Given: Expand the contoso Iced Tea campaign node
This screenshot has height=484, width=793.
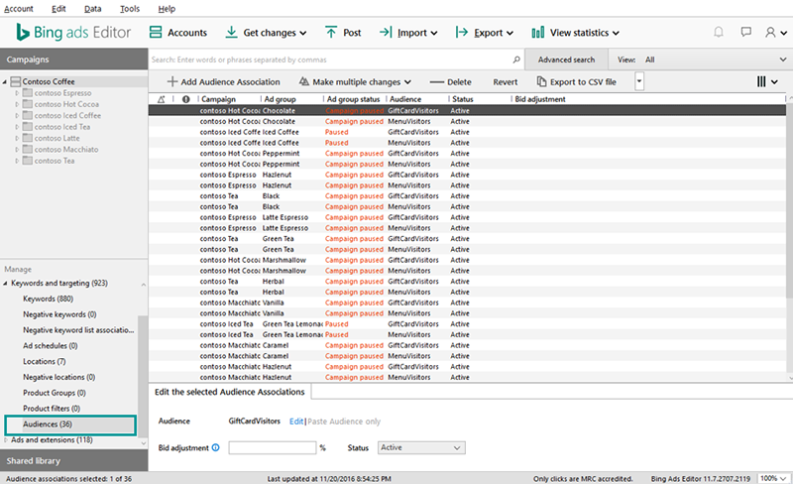Looking at the screenshot, I should tap(17, 127).
